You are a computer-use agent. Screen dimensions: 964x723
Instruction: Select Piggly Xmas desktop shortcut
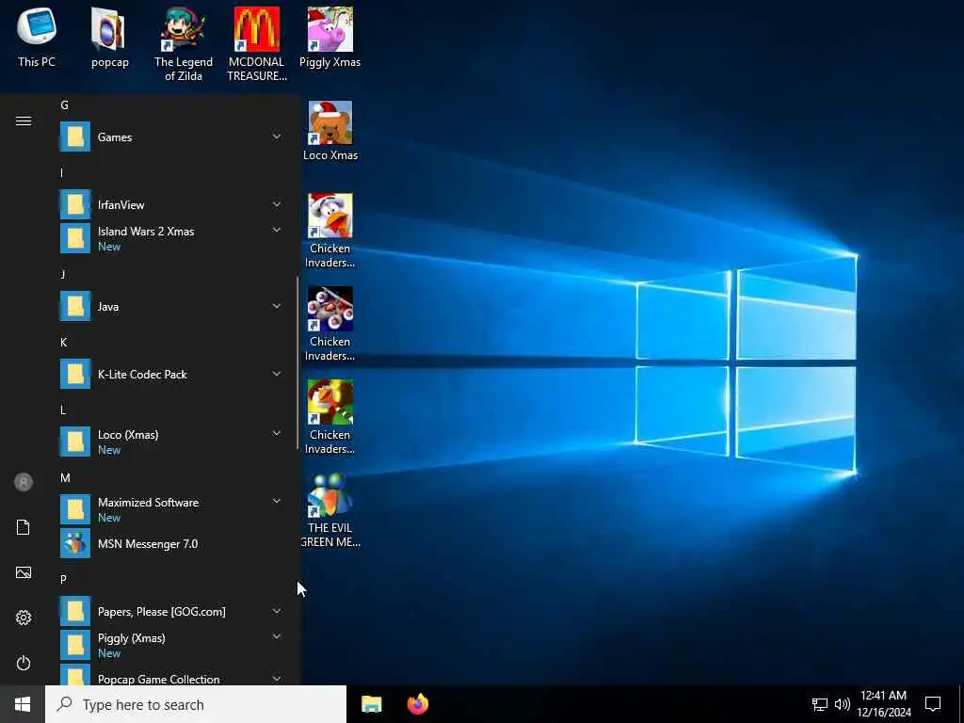[x=330, y=38]
